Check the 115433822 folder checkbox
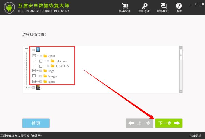The width and height of the screenshot is (205, 139). (x=48, y=66)
